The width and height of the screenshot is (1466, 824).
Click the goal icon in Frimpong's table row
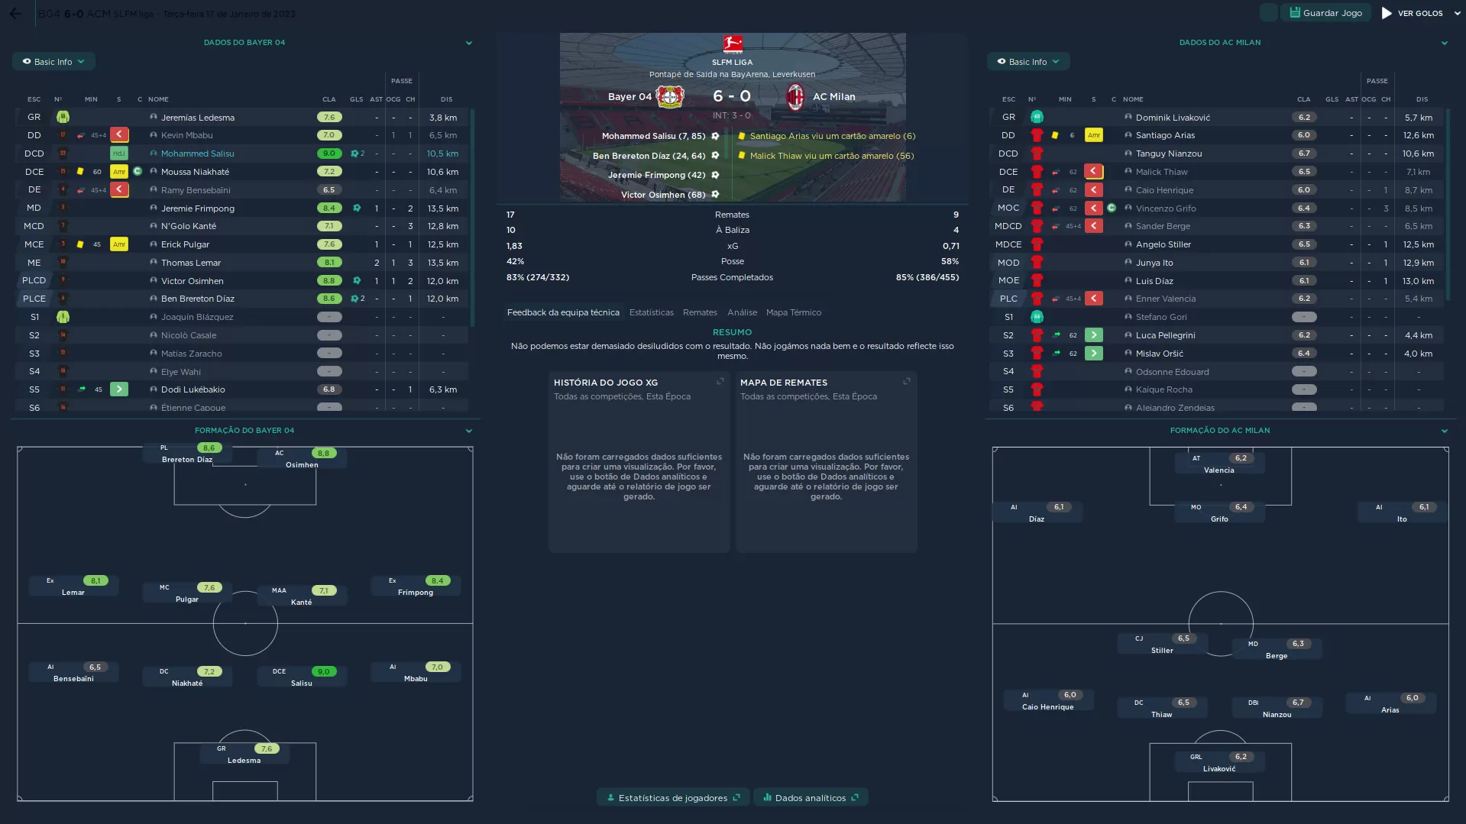click(x=357, y=208)
